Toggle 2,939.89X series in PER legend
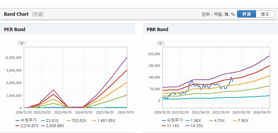 pos(53,126)
